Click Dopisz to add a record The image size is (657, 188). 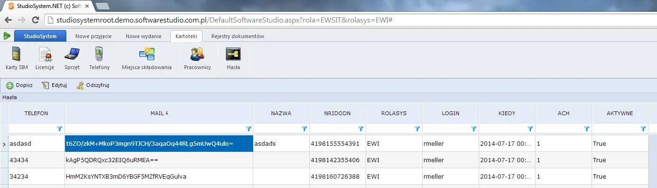coord(20,86)
